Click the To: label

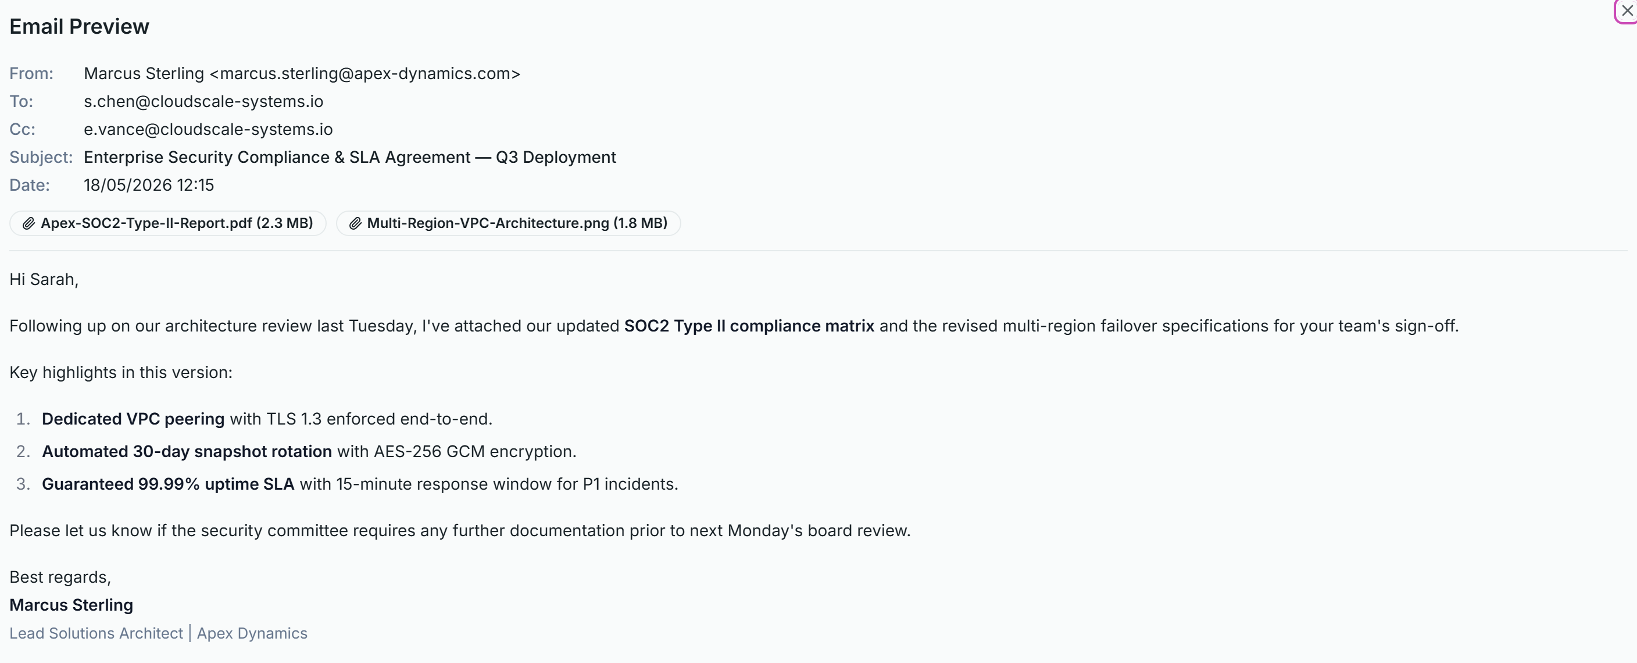point(21,102)
